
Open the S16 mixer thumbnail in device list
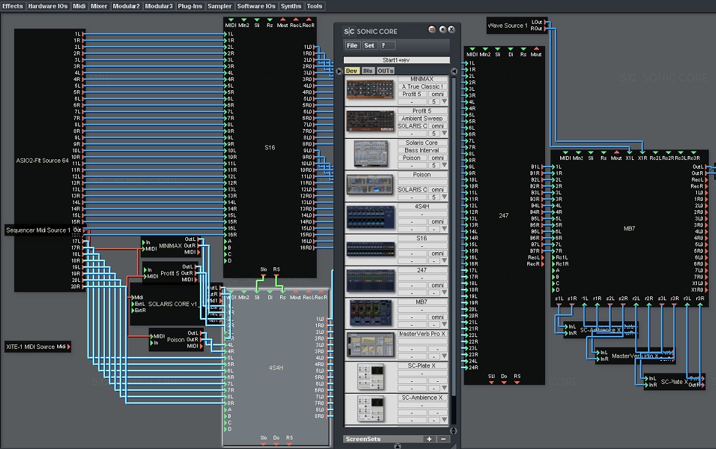370,249
